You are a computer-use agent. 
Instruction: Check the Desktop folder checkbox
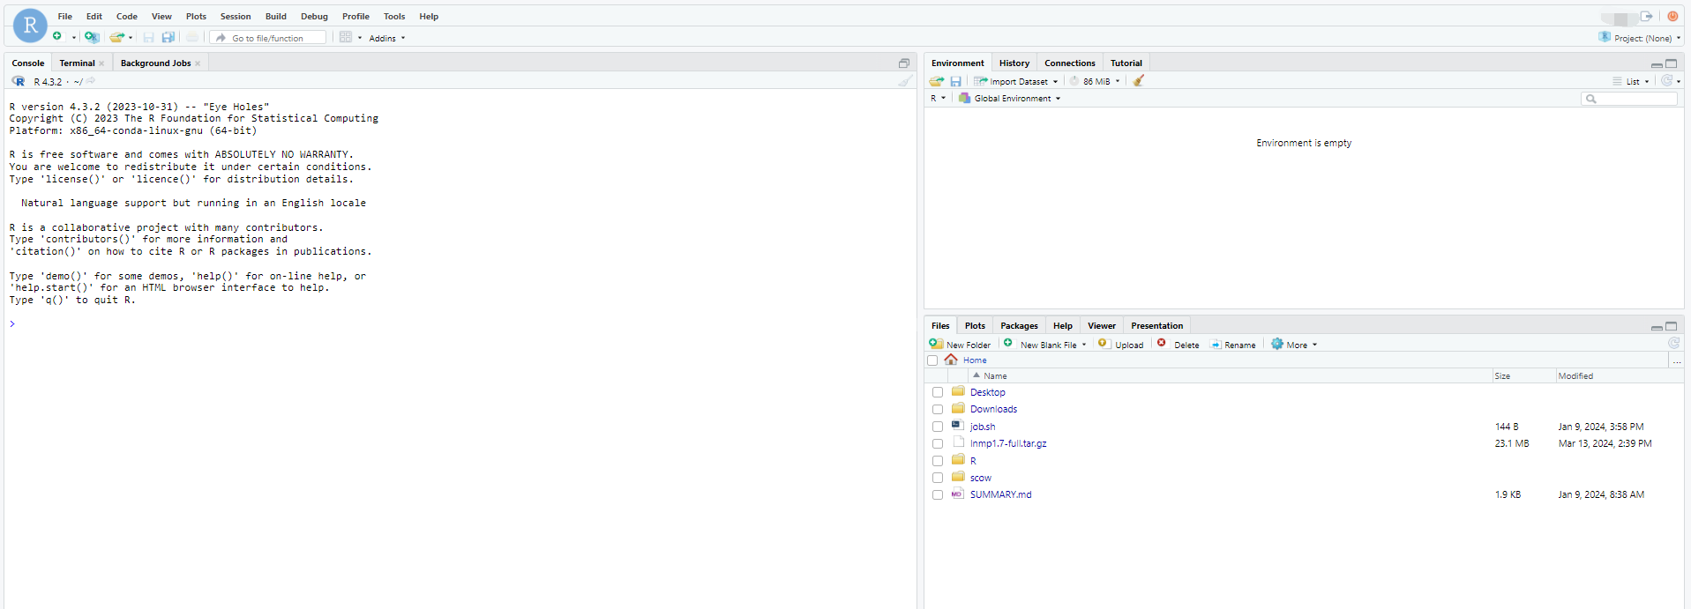click(x=938, y=392)
